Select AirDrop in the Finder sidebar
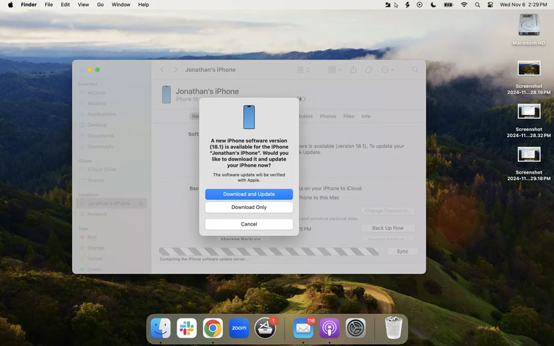Screen dimensions: 554x346 (x=96, y=93)
